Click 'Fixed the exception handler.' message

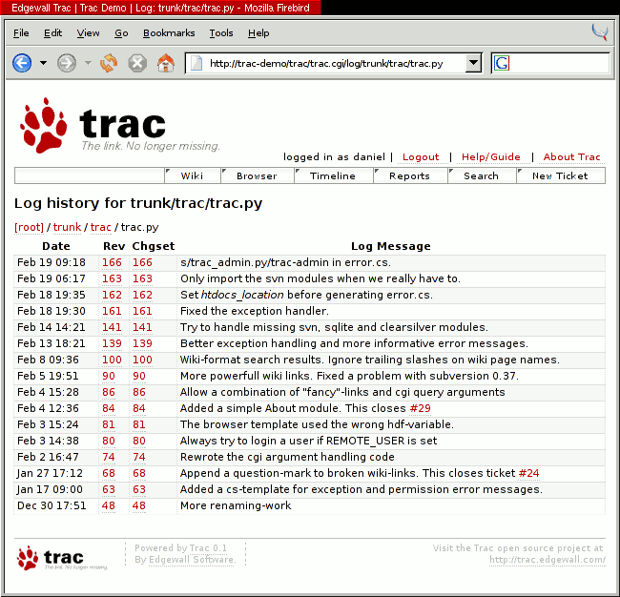click(255, 311)
